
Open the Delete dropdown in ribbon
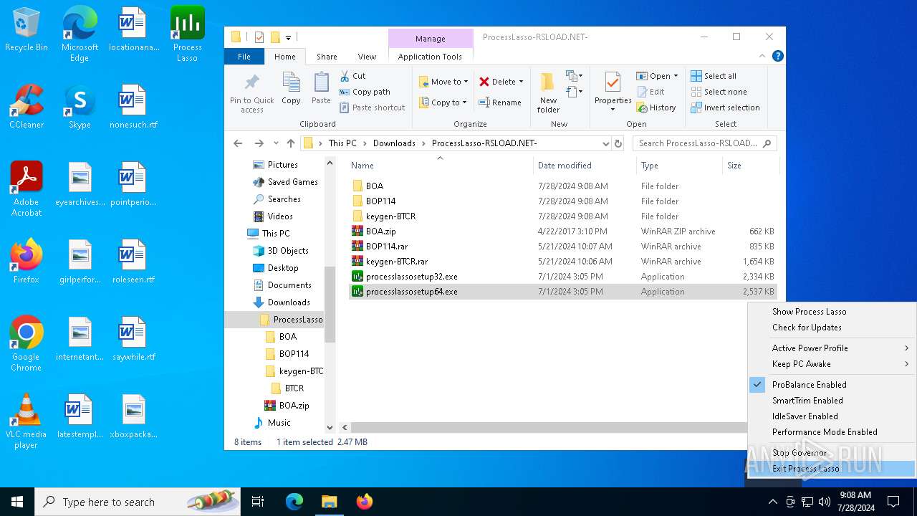click(x=521, y=82)
